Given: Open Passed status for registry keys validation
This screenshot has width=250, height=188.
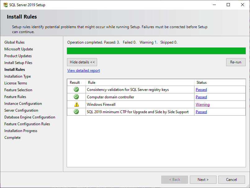Looking at the screenshot, I should (201, 90).
